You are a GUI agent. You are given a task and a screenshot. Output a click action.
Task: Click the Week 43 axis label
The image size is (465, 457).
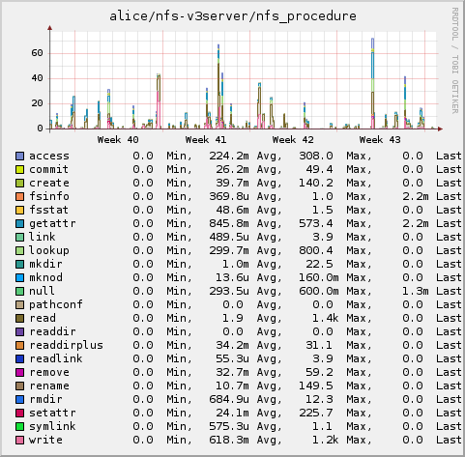click(380, 140)
